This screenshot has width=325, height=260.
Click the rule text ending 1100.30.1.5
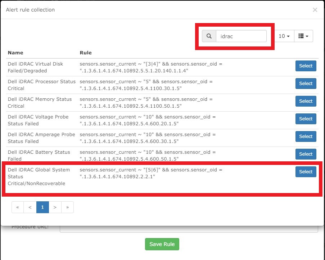pyautogui.click(x=146, y=85)
